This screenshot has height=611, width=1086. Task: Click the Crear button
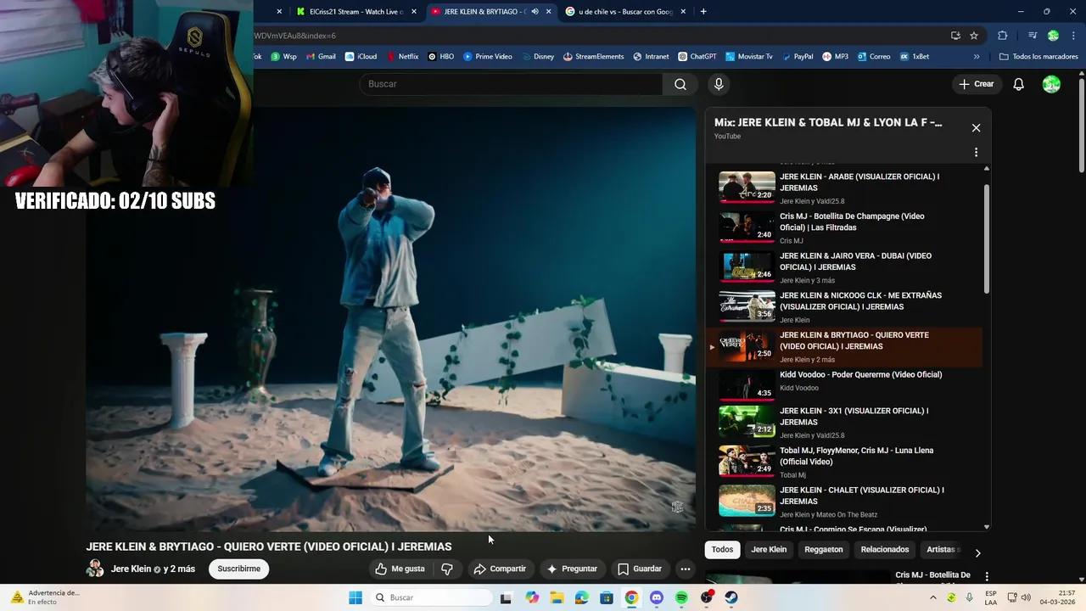[976, 84]
